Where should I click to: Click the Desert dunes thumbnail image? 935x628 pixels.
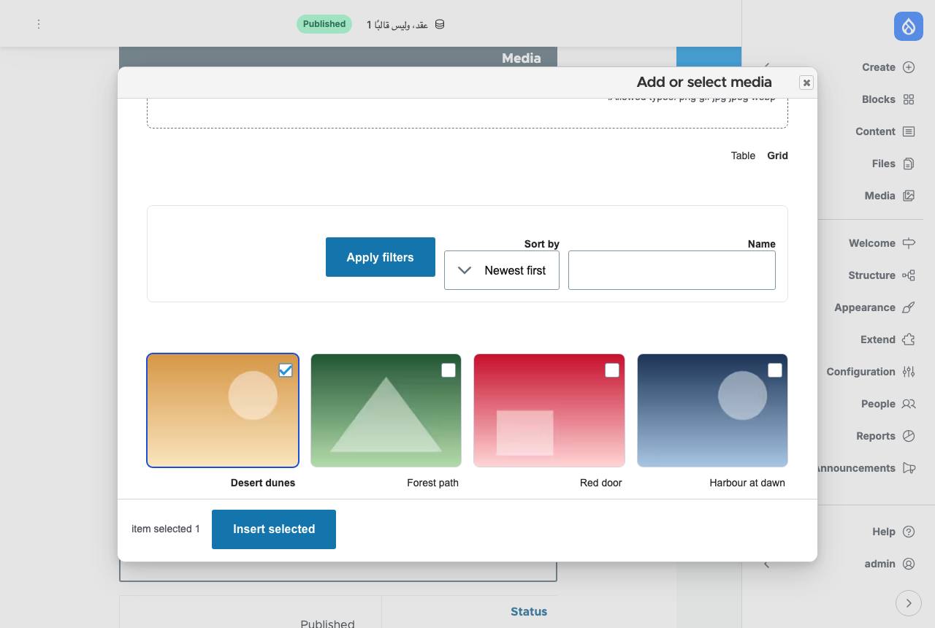coord(223,410)
